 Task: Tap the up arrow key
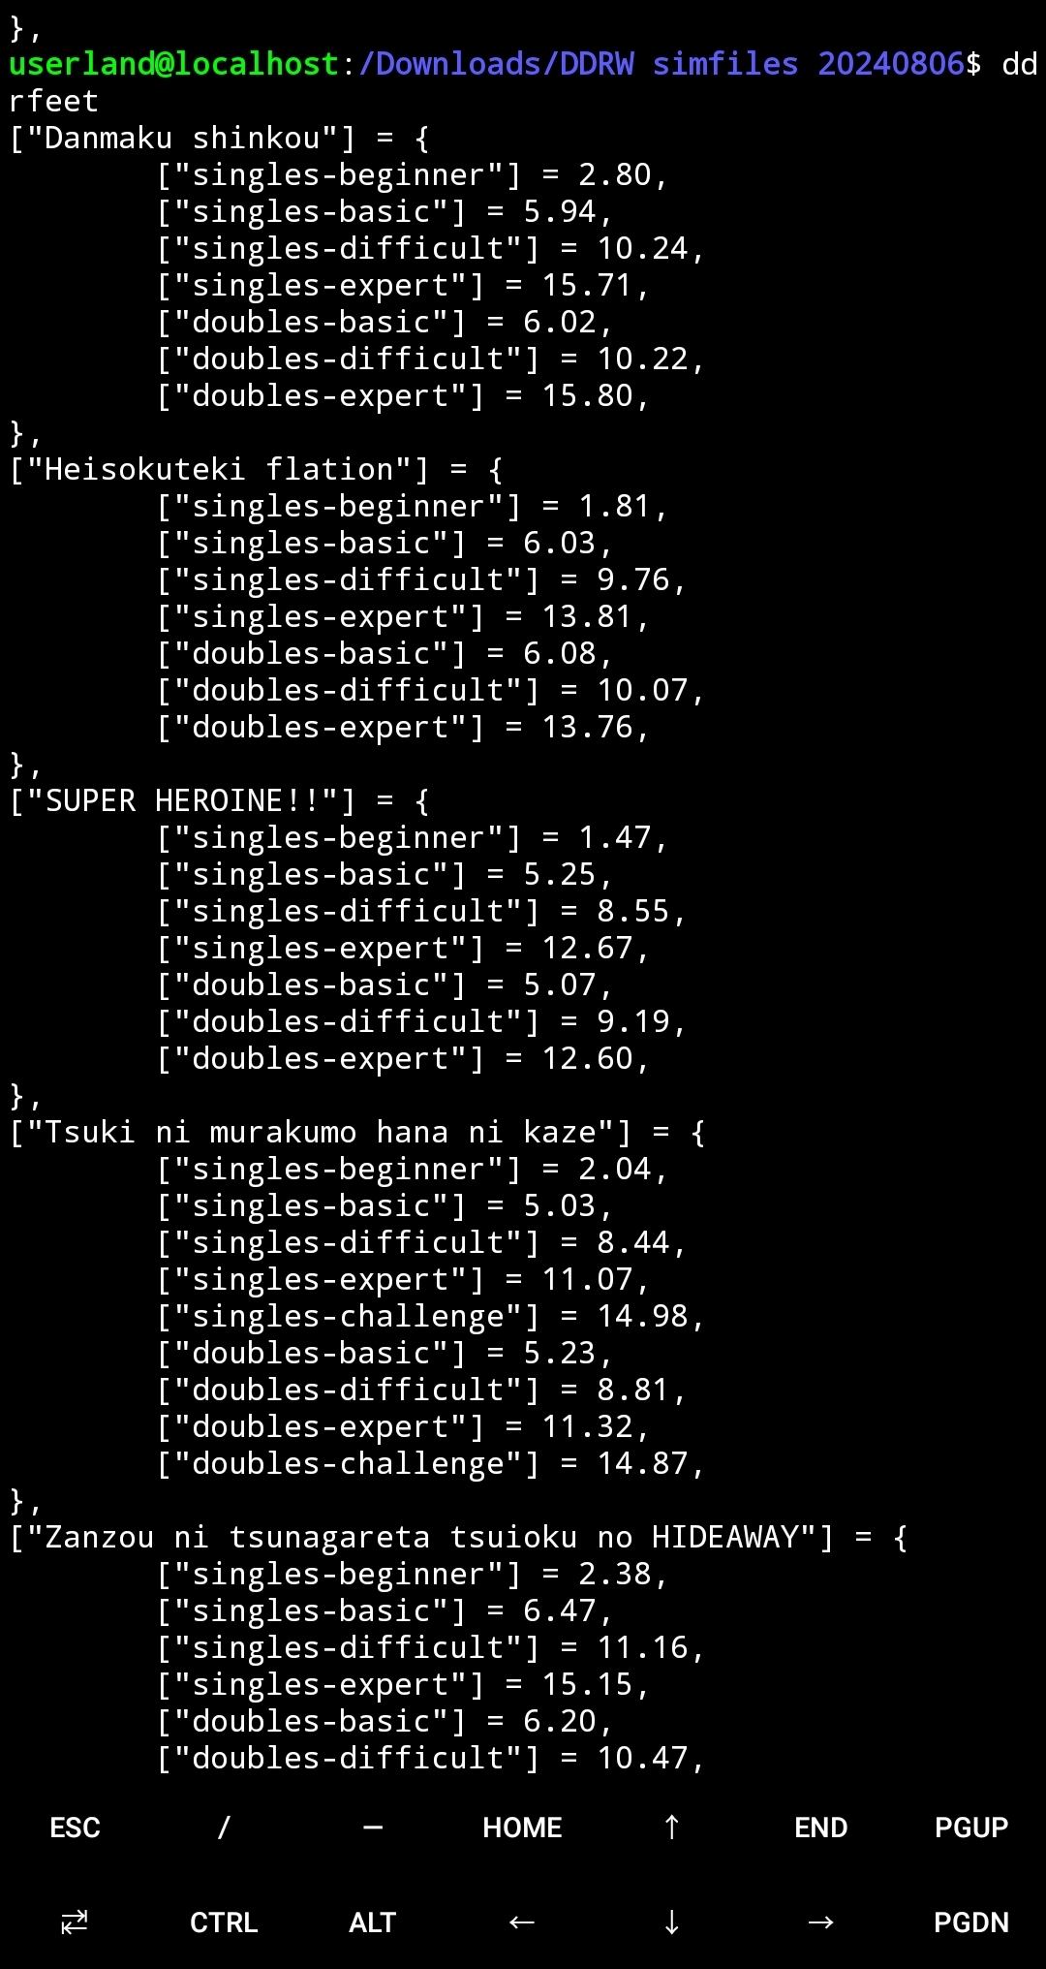[671, 1828]
